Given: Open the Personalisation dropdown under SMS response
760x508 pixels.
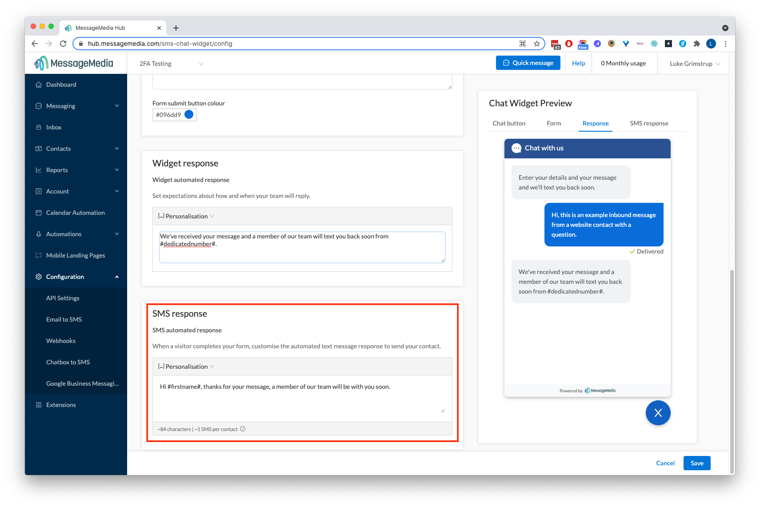Looking at the screenshot, I should click(x=185, y=366).
